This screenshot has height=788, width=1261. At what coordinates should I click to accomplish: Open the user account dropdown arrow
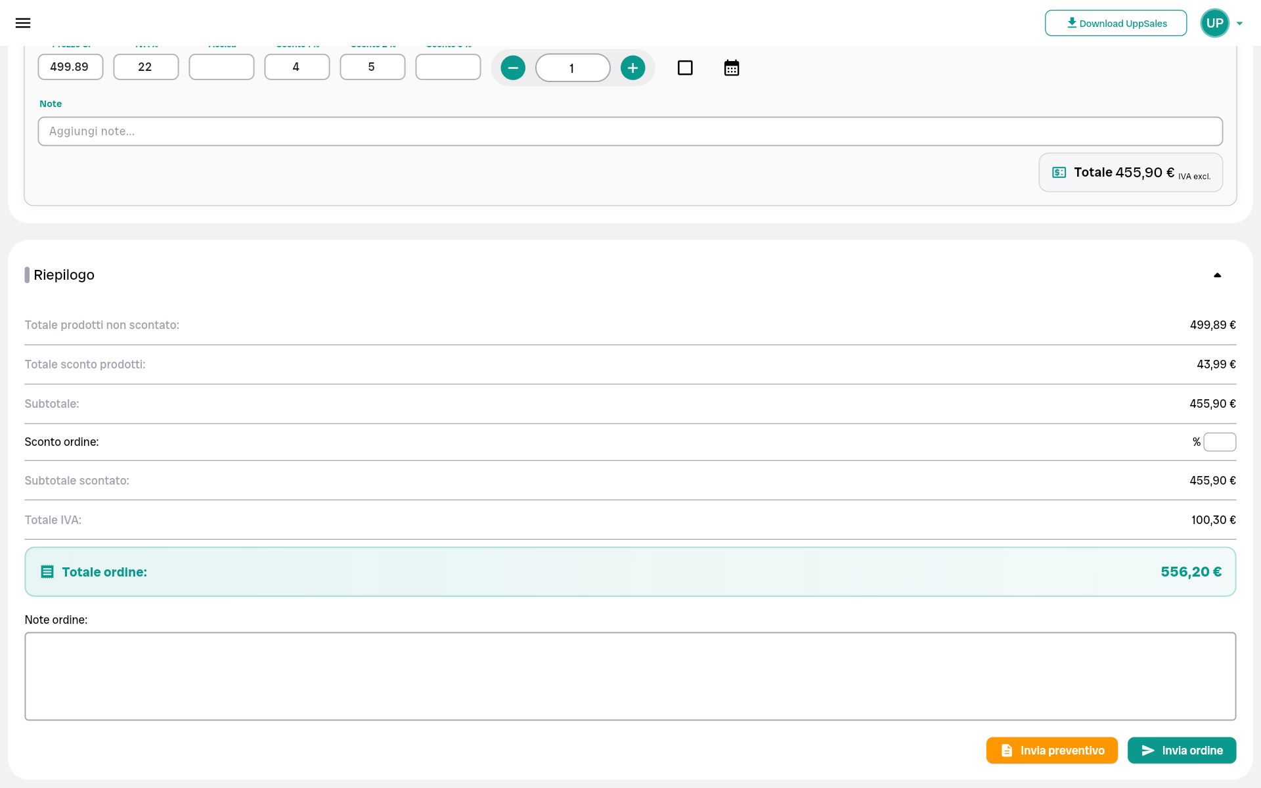click(x=1239, y=24)
